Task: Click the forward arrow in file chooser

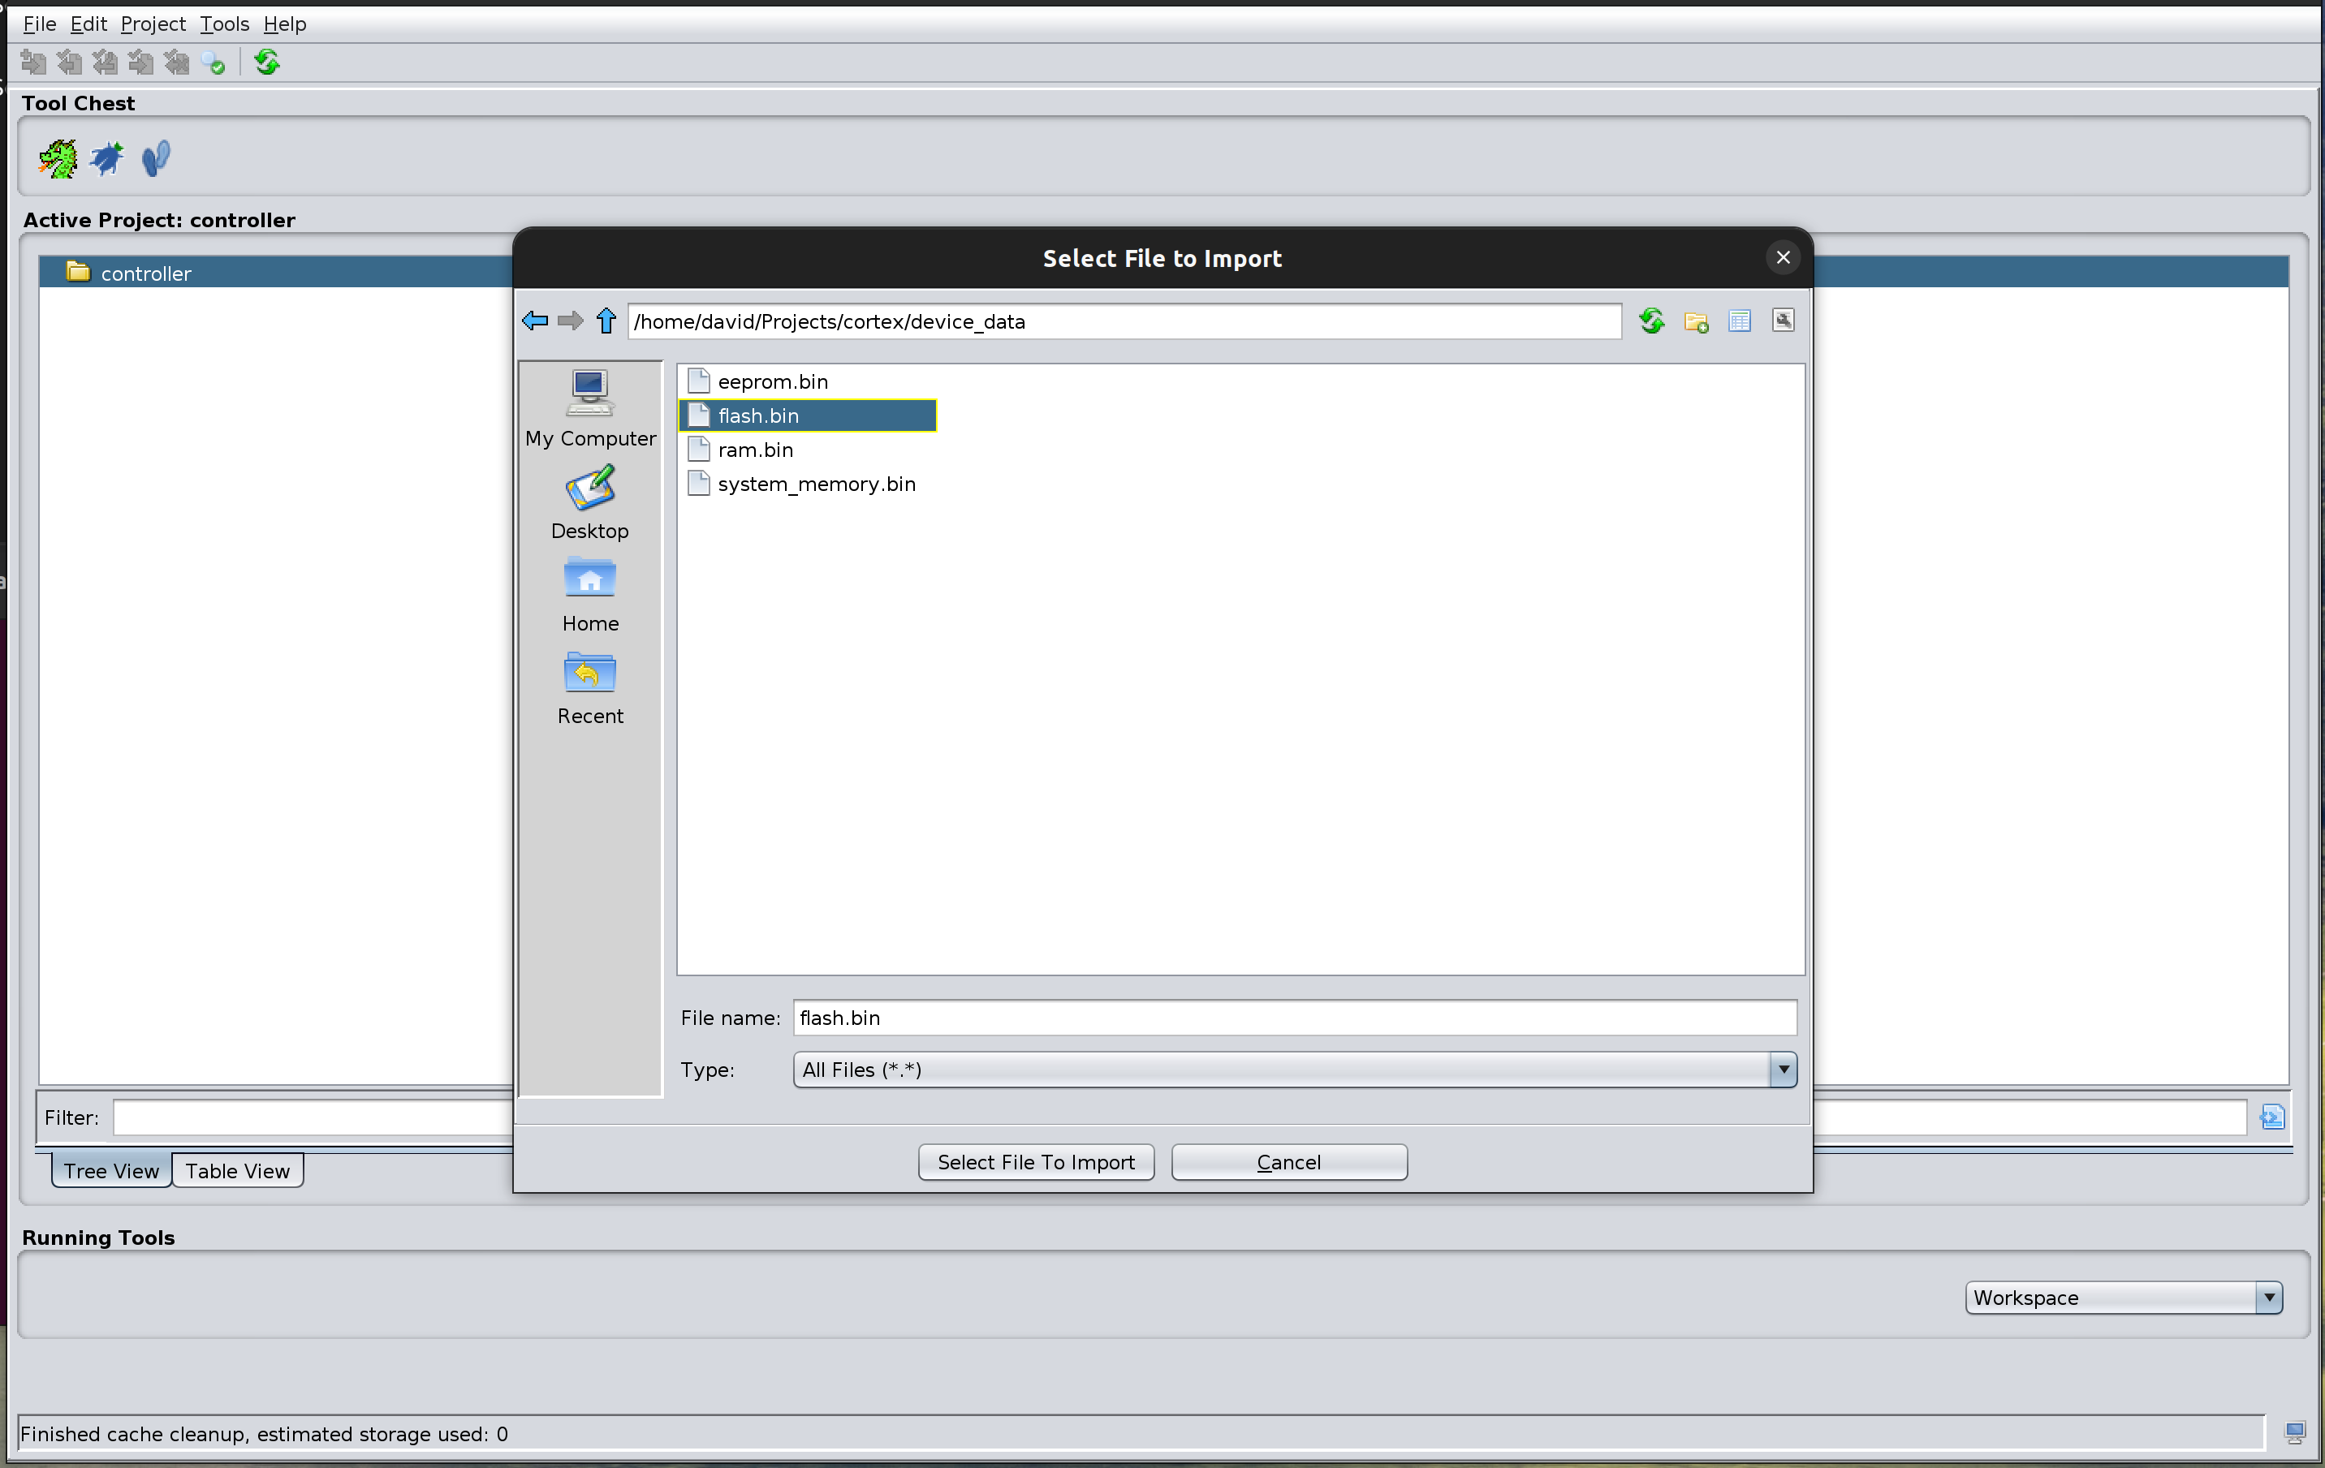Action: click(x=571, y=321)
